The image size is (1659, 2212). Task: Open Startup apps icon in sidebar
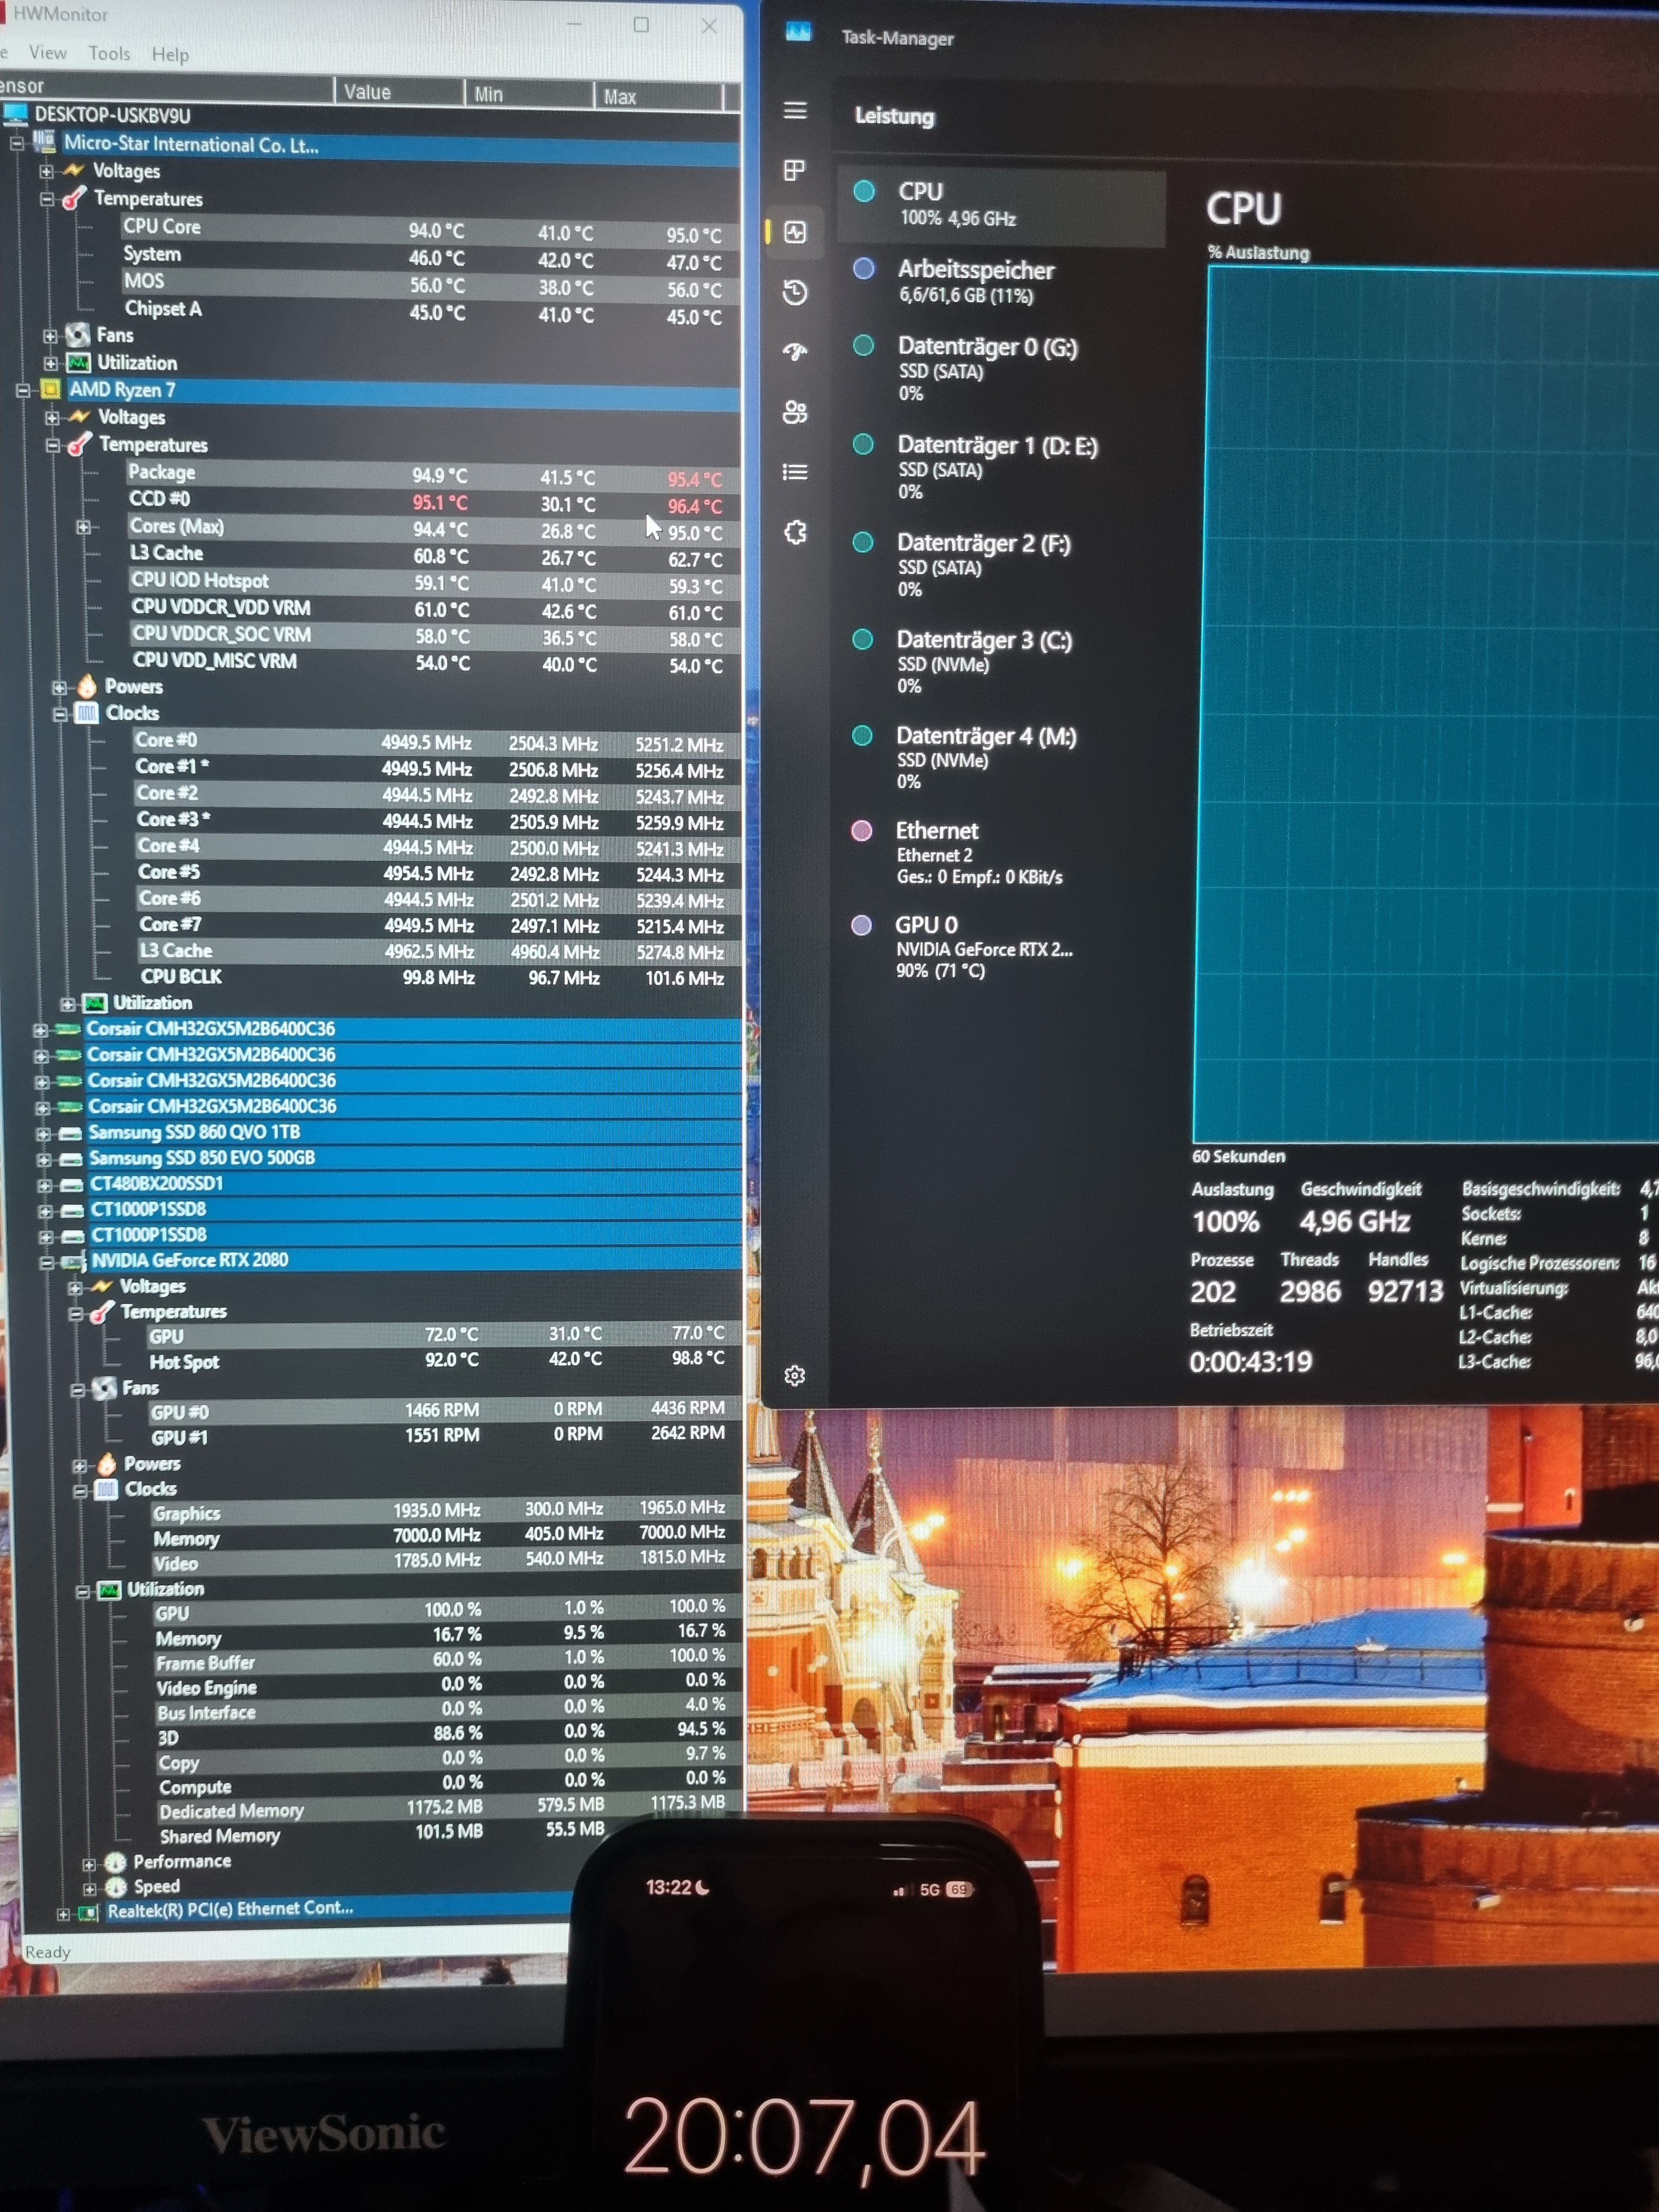tap(795, 351)
